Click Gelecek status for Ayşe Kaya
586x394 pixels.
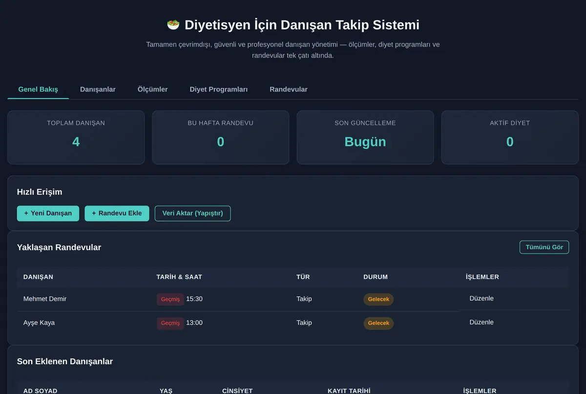[x=378, y=323]
